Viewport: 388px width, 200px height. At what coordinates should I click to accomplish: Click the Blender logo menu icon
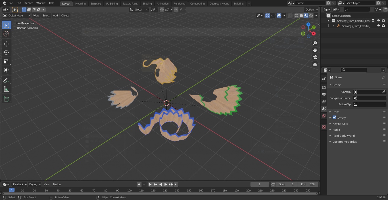(4, 3)
